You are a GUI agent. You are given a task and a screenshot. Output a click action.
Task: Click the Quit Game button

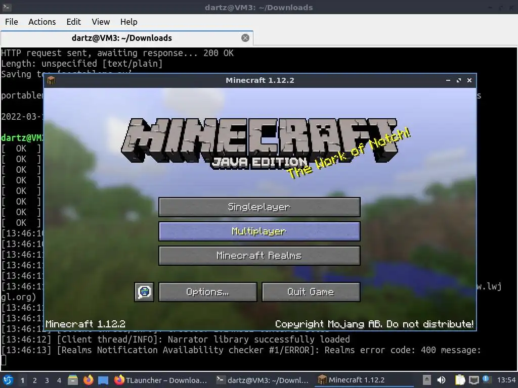tap(311, 292)
